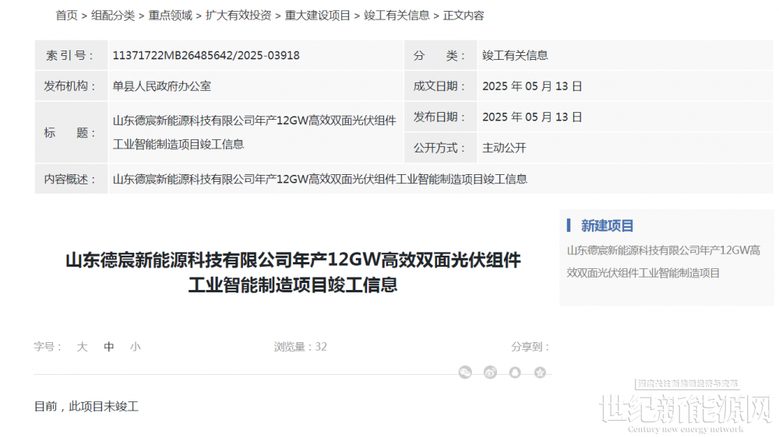Click the 浏览量：32 view count
The height and width of the screenshot is (437, 779).
(x=301, y=347)
